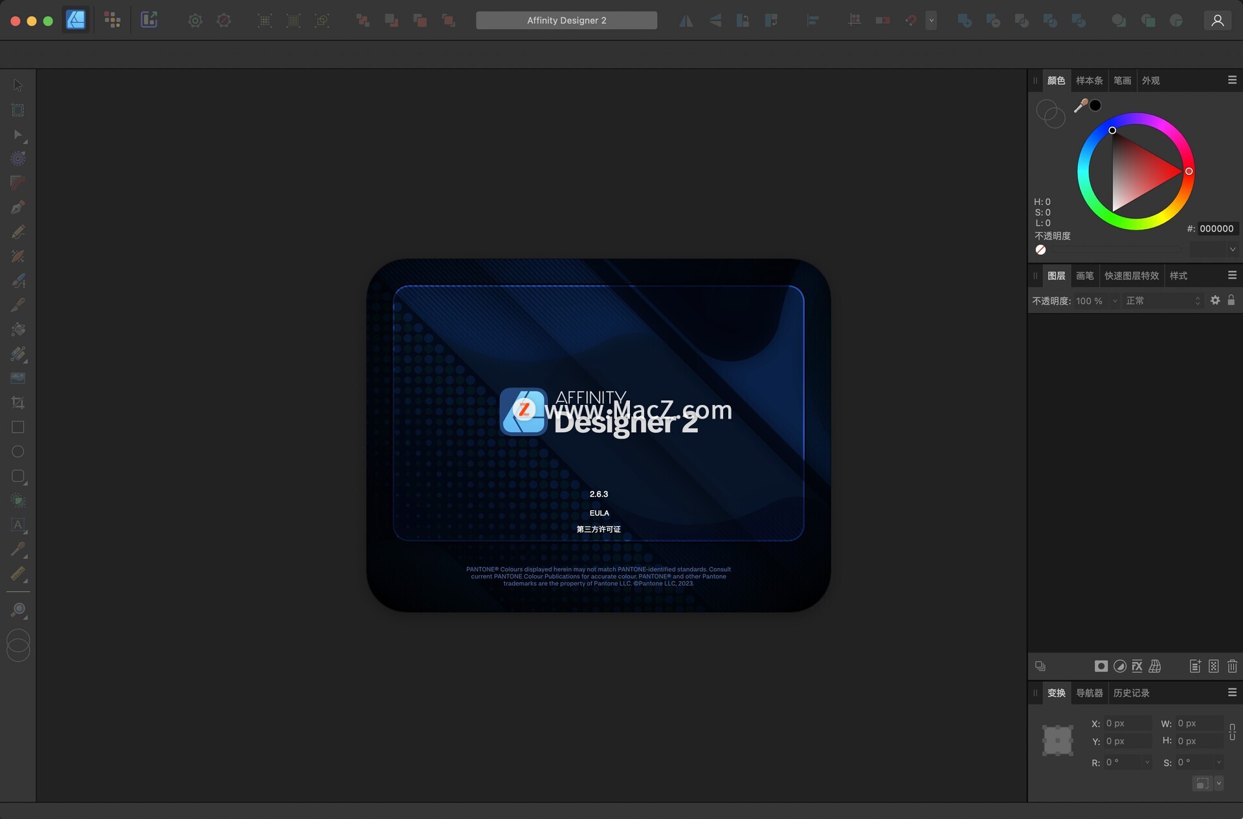The width and height of the screenshot is (1243, 819).
Task: Select the Zoom magnifier tool
Action: point(18,610)
